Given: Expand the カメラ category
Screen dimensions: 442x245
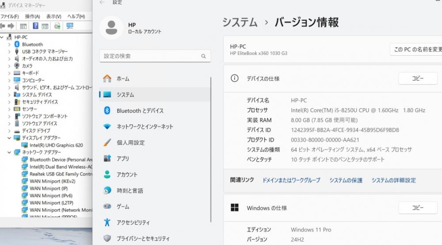Looking at the screenshot, I should tap(9, 66).
